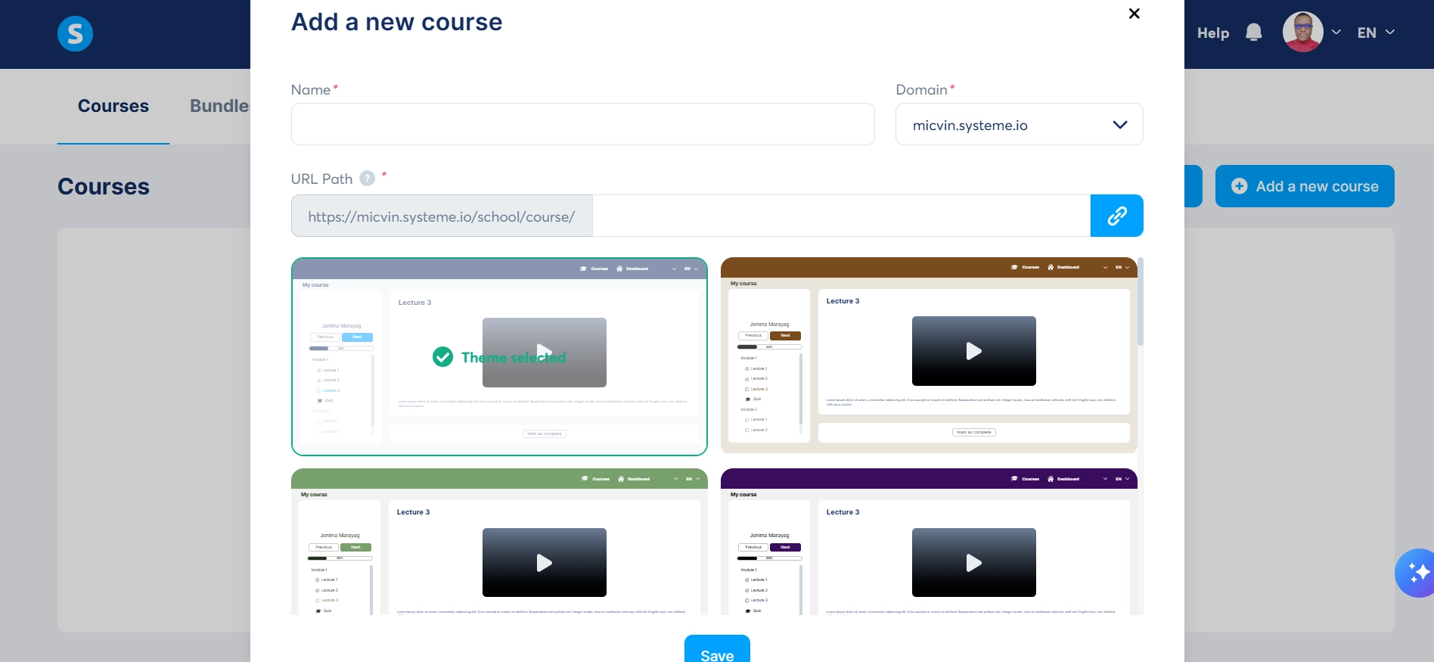Viewport: 1434px width, 662px height.
Task: Open the Domain dropdown micvin.systeme.io
Action: 1019,124
